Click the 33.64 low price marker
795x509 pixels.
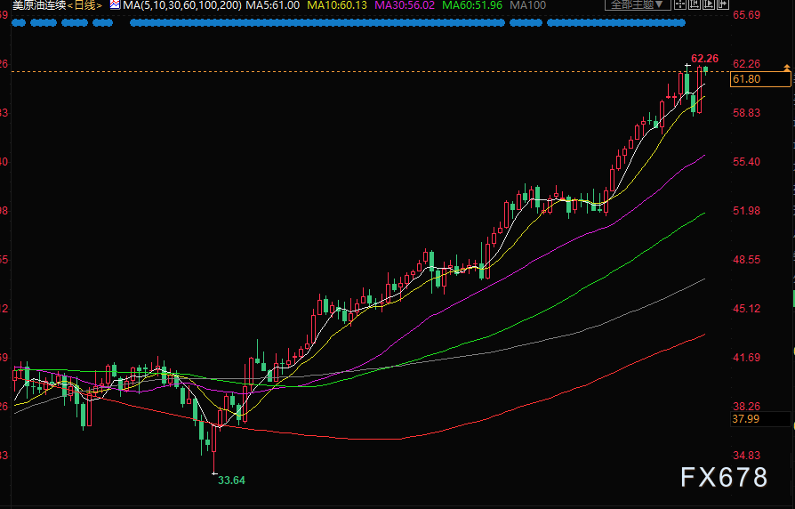(x=231, y=480)
